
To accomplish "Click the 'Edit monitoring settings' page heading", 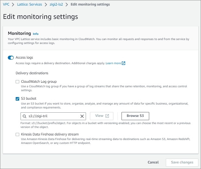I will [40, 17].
